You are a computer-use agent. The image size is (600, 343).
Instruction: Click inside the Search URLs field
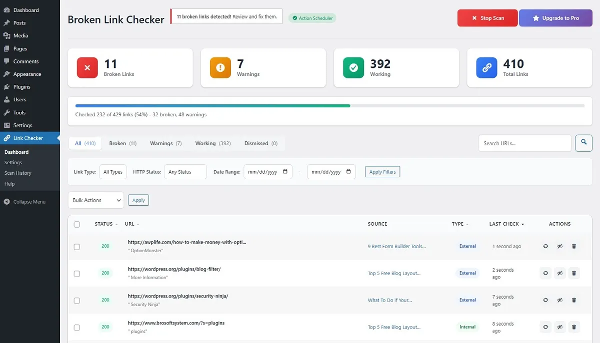pos(524,143)
